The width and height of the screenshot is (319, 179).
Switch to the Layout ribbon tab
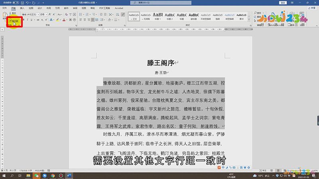point(49,8)
